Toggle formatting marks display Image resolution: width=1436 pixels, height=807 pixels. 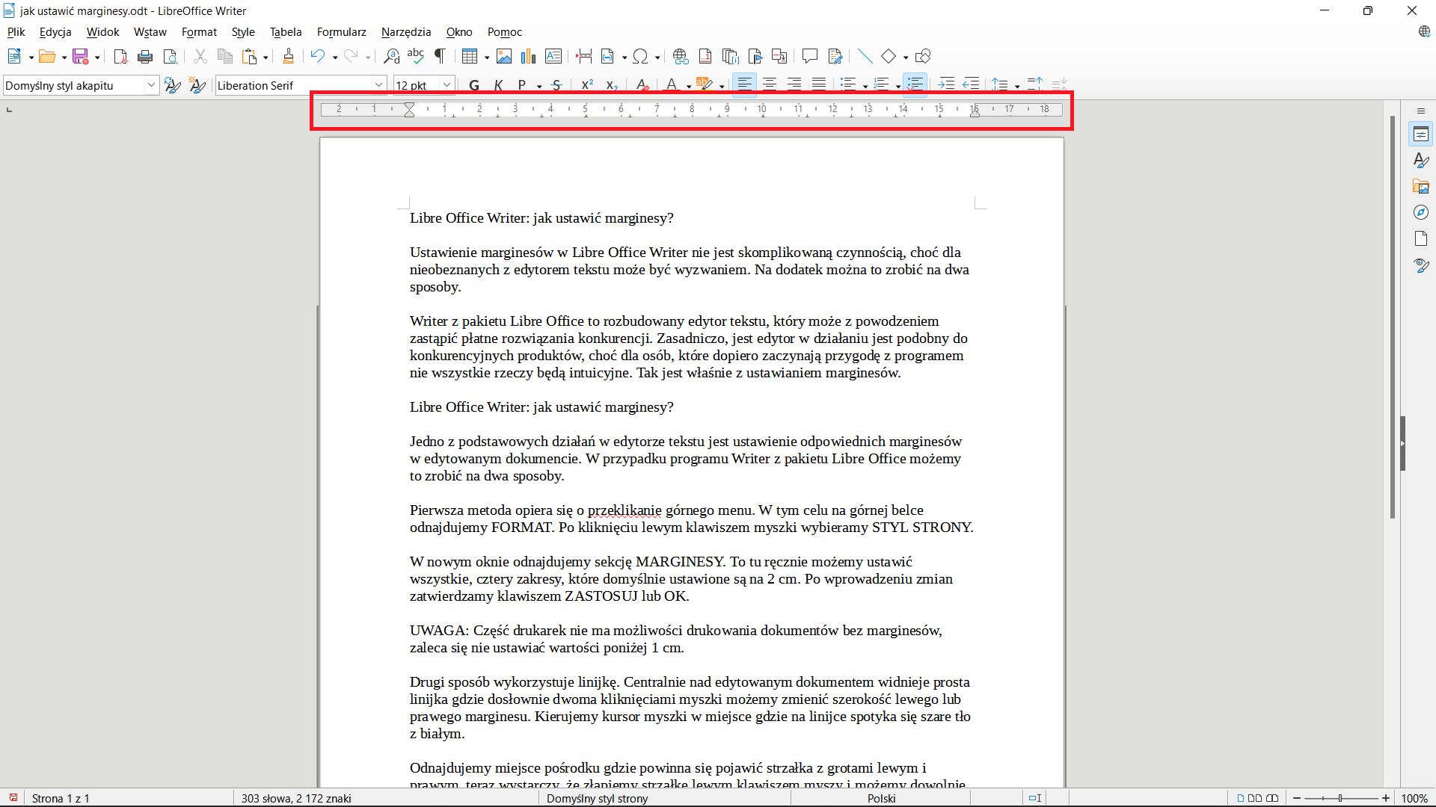[440, 56]
